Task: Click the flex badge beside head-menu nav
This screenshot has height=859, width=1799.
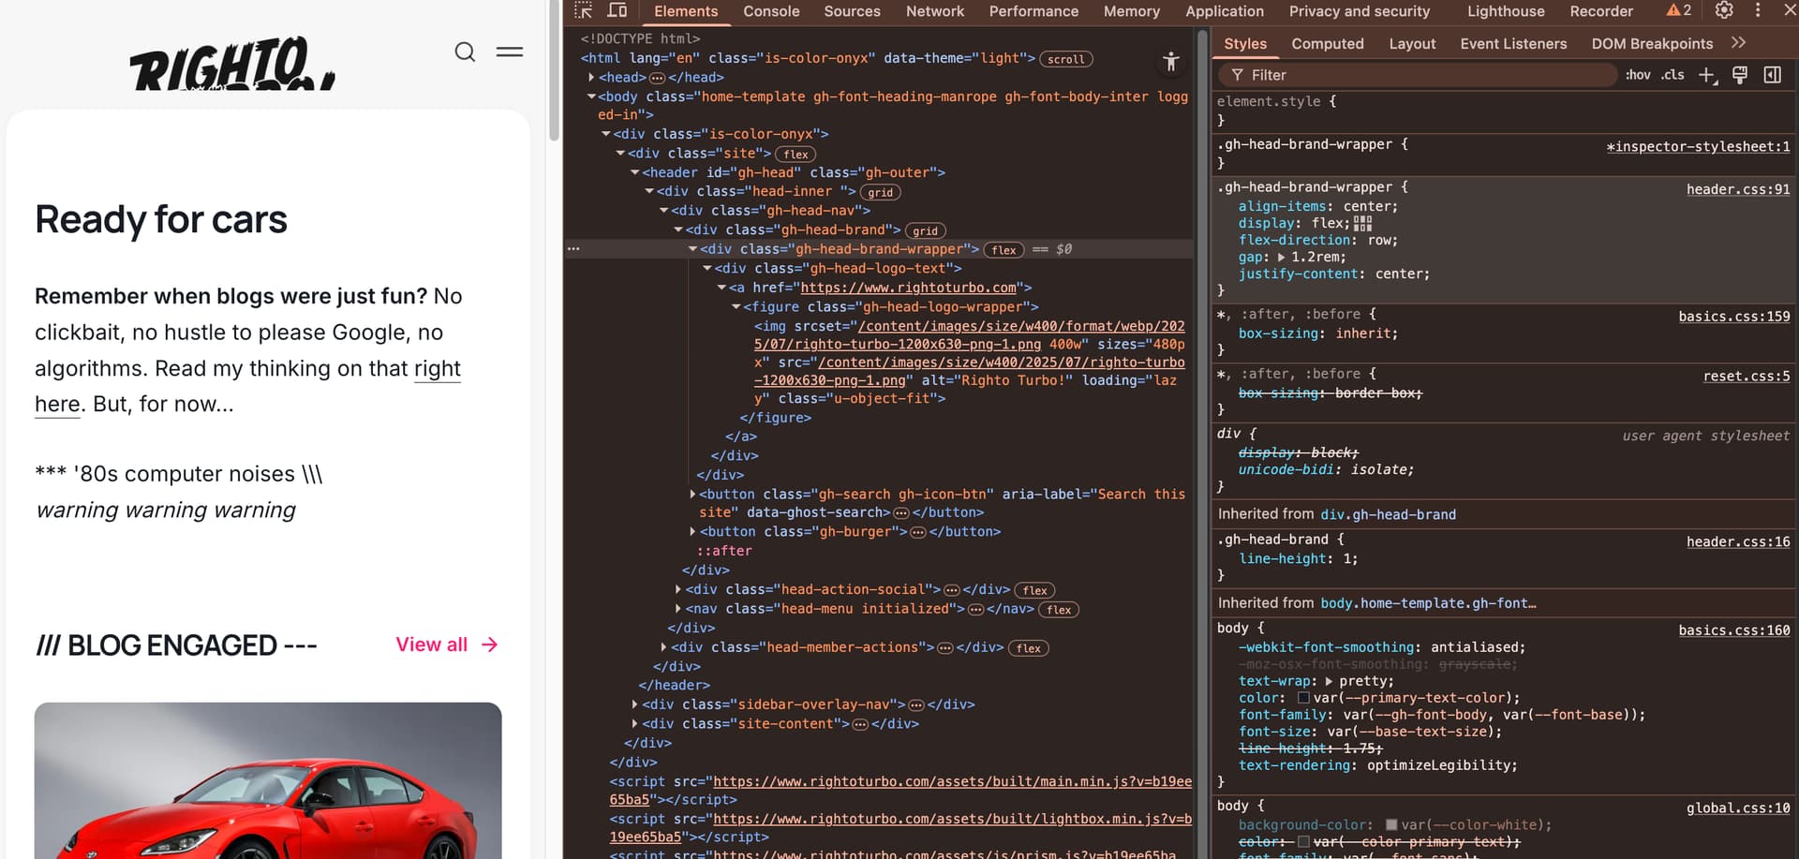Action: [x=1059, y=610]
